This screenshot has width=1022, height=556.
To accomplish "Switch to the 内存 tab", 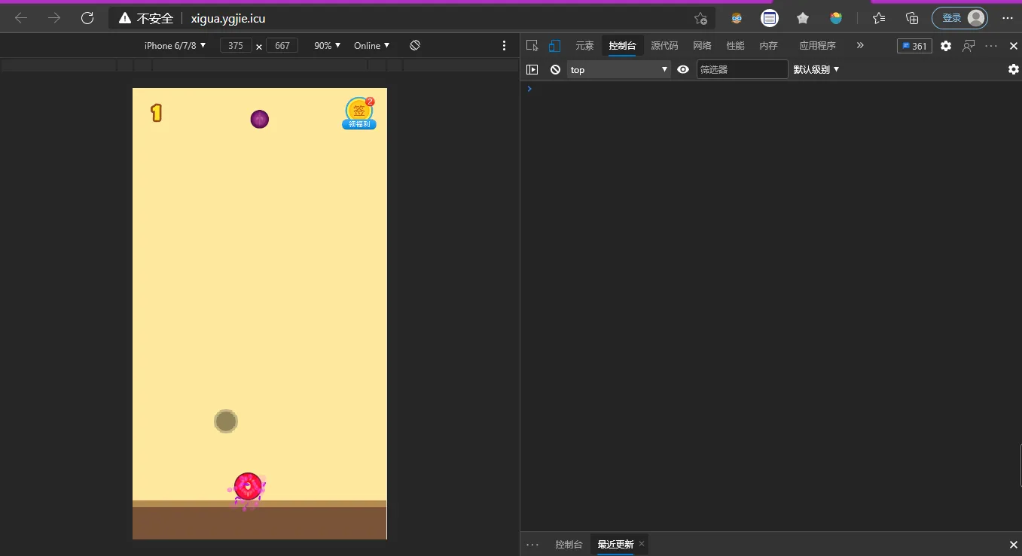I will (768, 46).
